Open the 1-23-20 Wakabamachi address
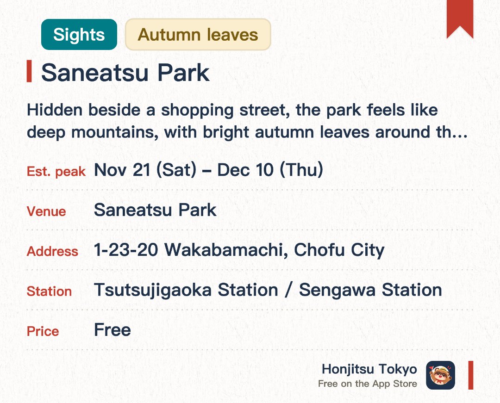The image size is (500, 403). pos(239,250)
